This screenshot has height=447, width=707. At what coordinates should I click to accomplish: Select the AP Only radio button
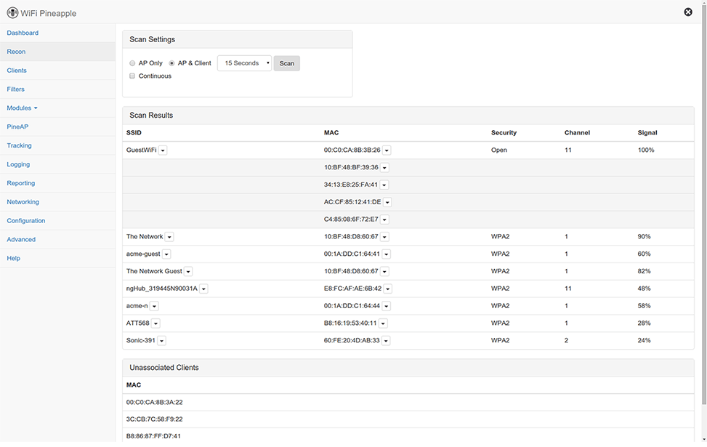click(x=132, y=63)
